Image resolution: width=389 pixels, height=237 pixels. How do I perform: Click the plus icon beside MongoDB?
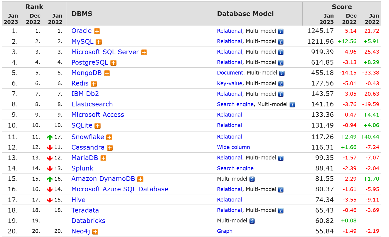click(x=107, y=73)
